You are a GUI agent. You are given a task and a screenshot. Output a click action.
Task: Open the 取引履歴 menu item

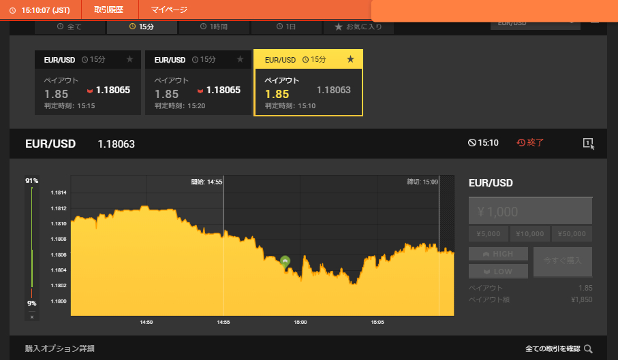pyautogui.click(x=109, y=10)
